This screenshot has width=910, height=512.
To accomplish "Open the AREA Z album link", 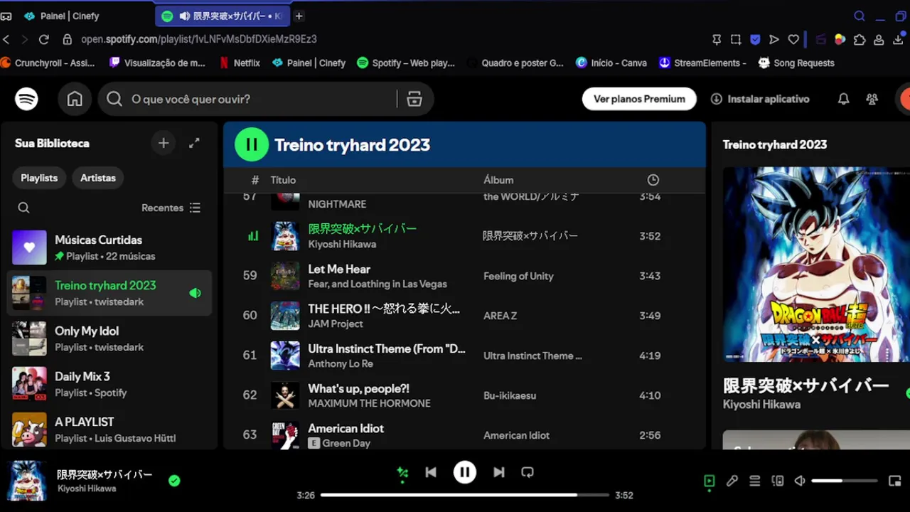I will tap(500, 316).
